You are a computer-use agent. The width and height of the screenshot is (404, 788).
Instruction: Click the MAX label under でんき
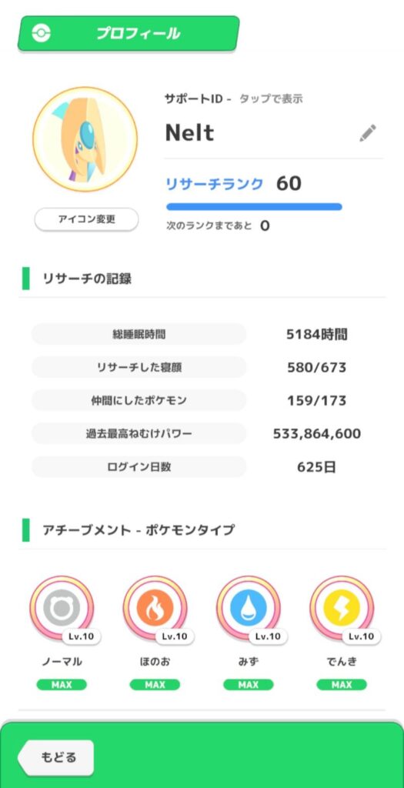tap(342, 684)
